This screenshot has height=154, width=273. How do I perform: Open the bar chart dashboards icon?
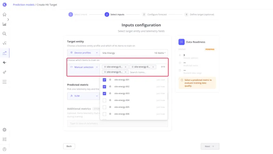(x=4, y=24)
